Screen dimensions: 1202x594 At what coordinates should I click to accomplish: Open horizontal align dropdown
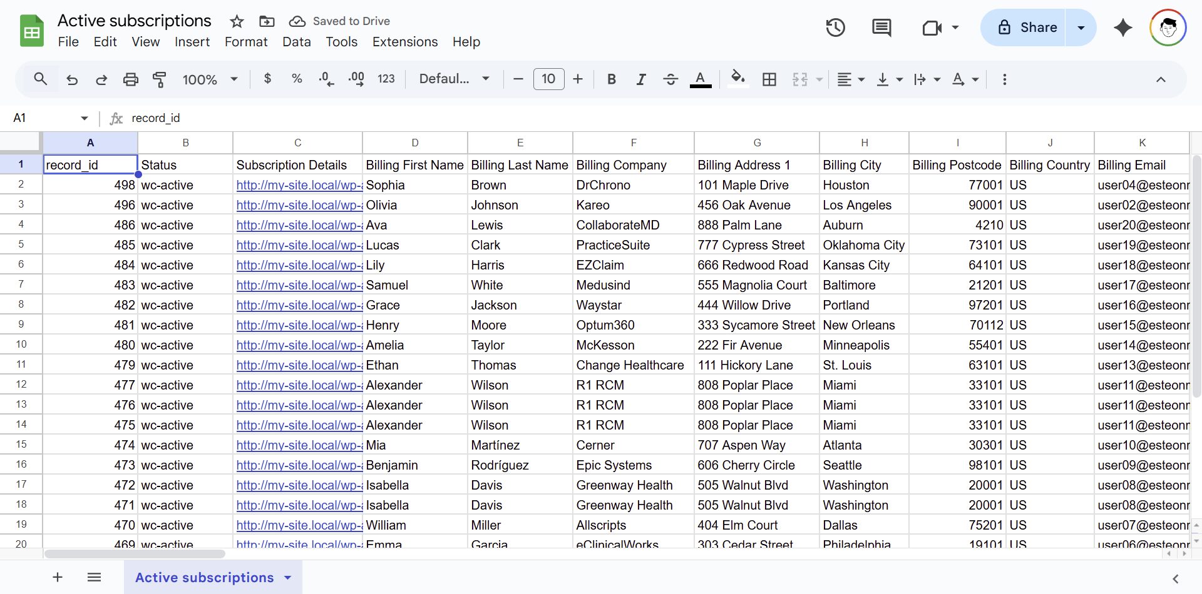851,79
